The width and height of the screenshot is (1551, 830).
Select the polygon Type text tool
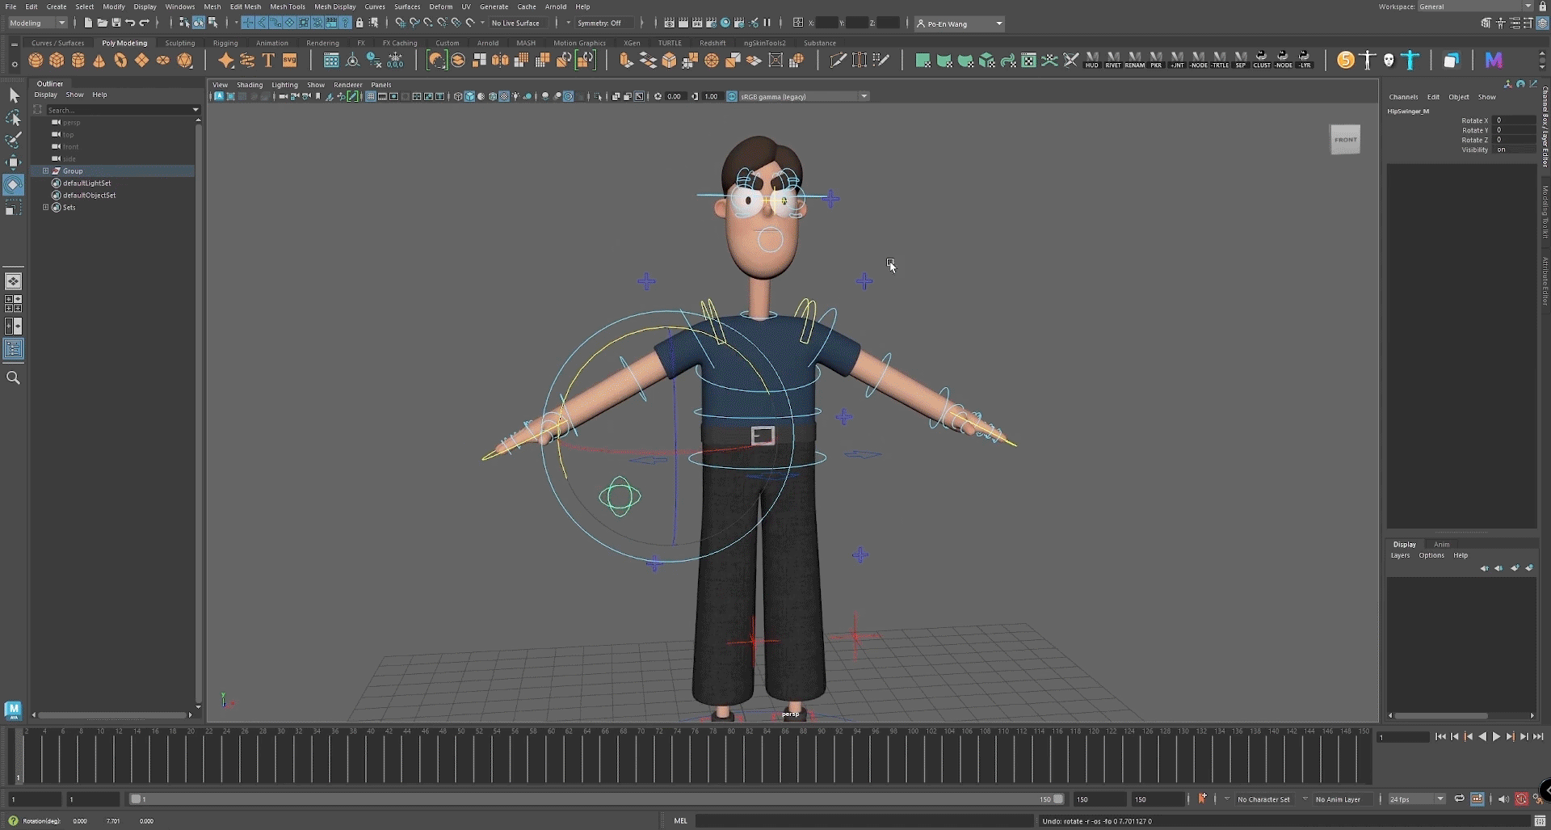pos(268,61)
